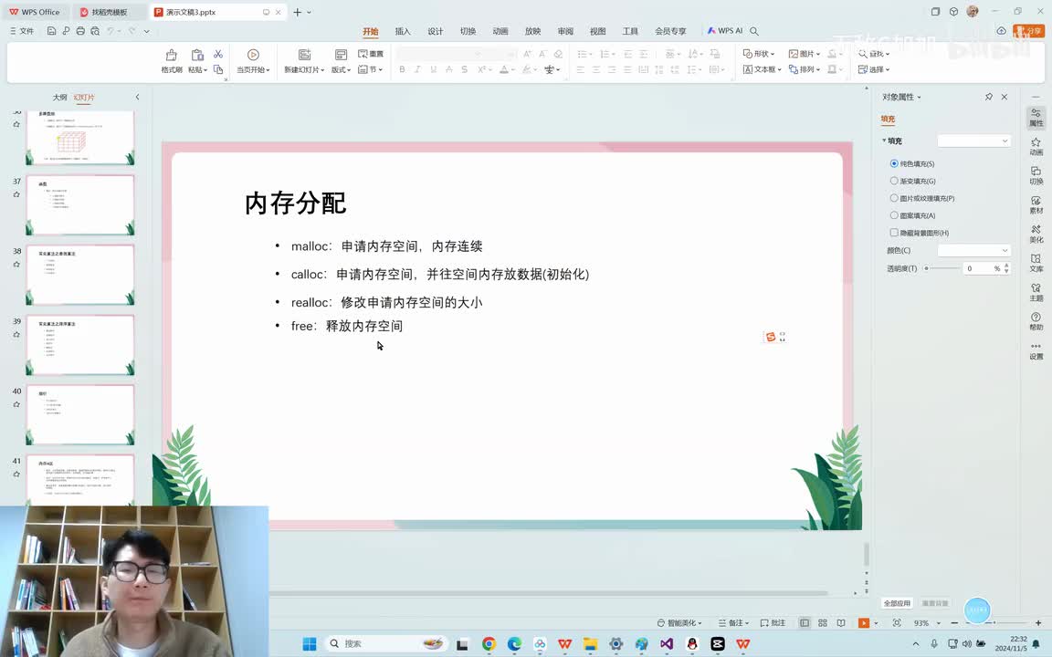Click the Save icon in quick toolbar
Image resolution: width=1052 pixels, height=657 pixels.
point(51,31)
